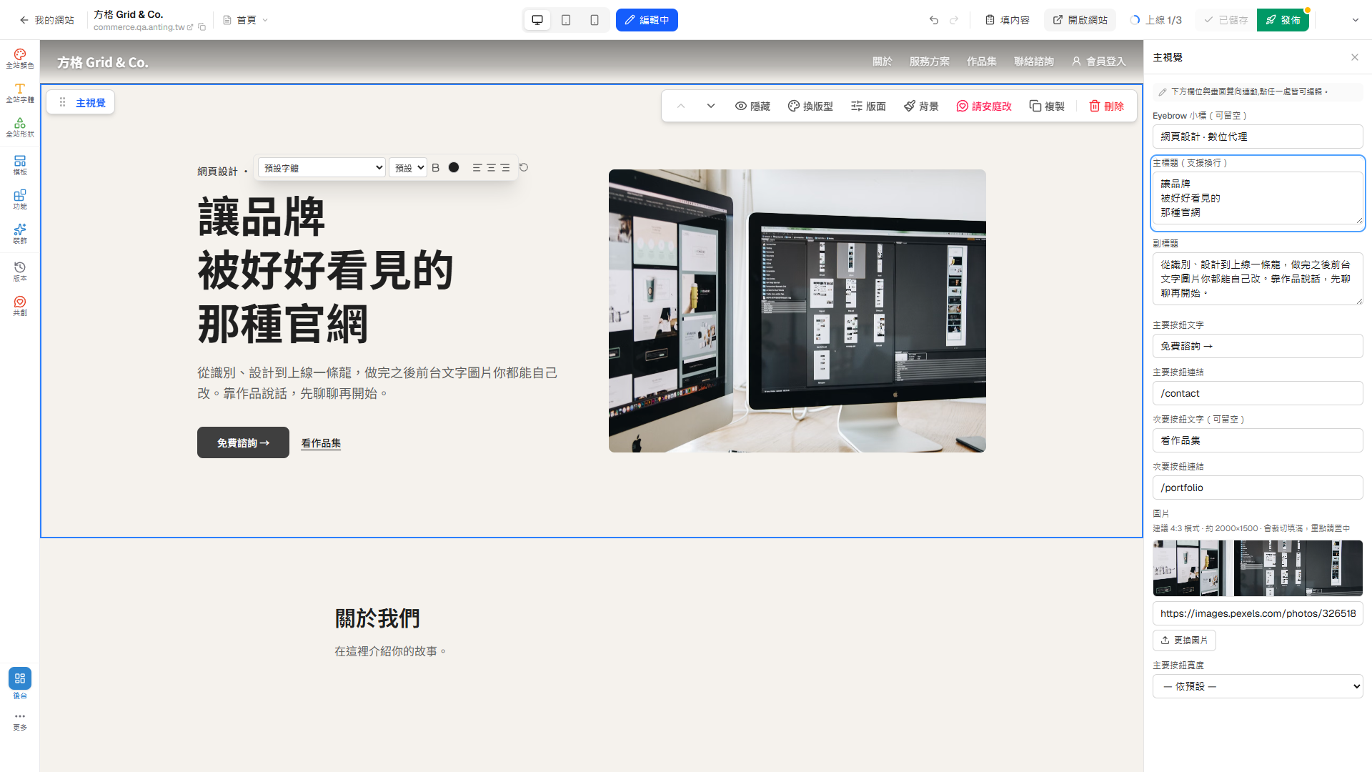This screenshot has width=1372, height=772.
Task: Open the 裝飾 decorations panel
Action: (x=19, y=234)
